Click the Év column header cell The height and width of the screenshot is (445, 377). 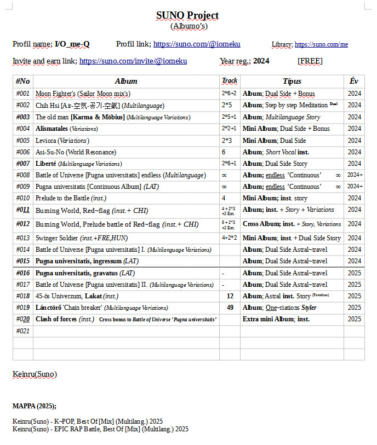[354, 82]
